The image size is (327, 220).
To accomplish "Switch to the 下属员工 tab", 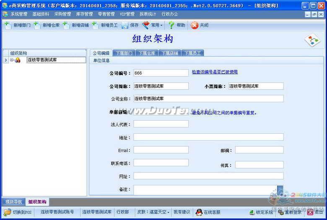I will (x=193, y=53).
